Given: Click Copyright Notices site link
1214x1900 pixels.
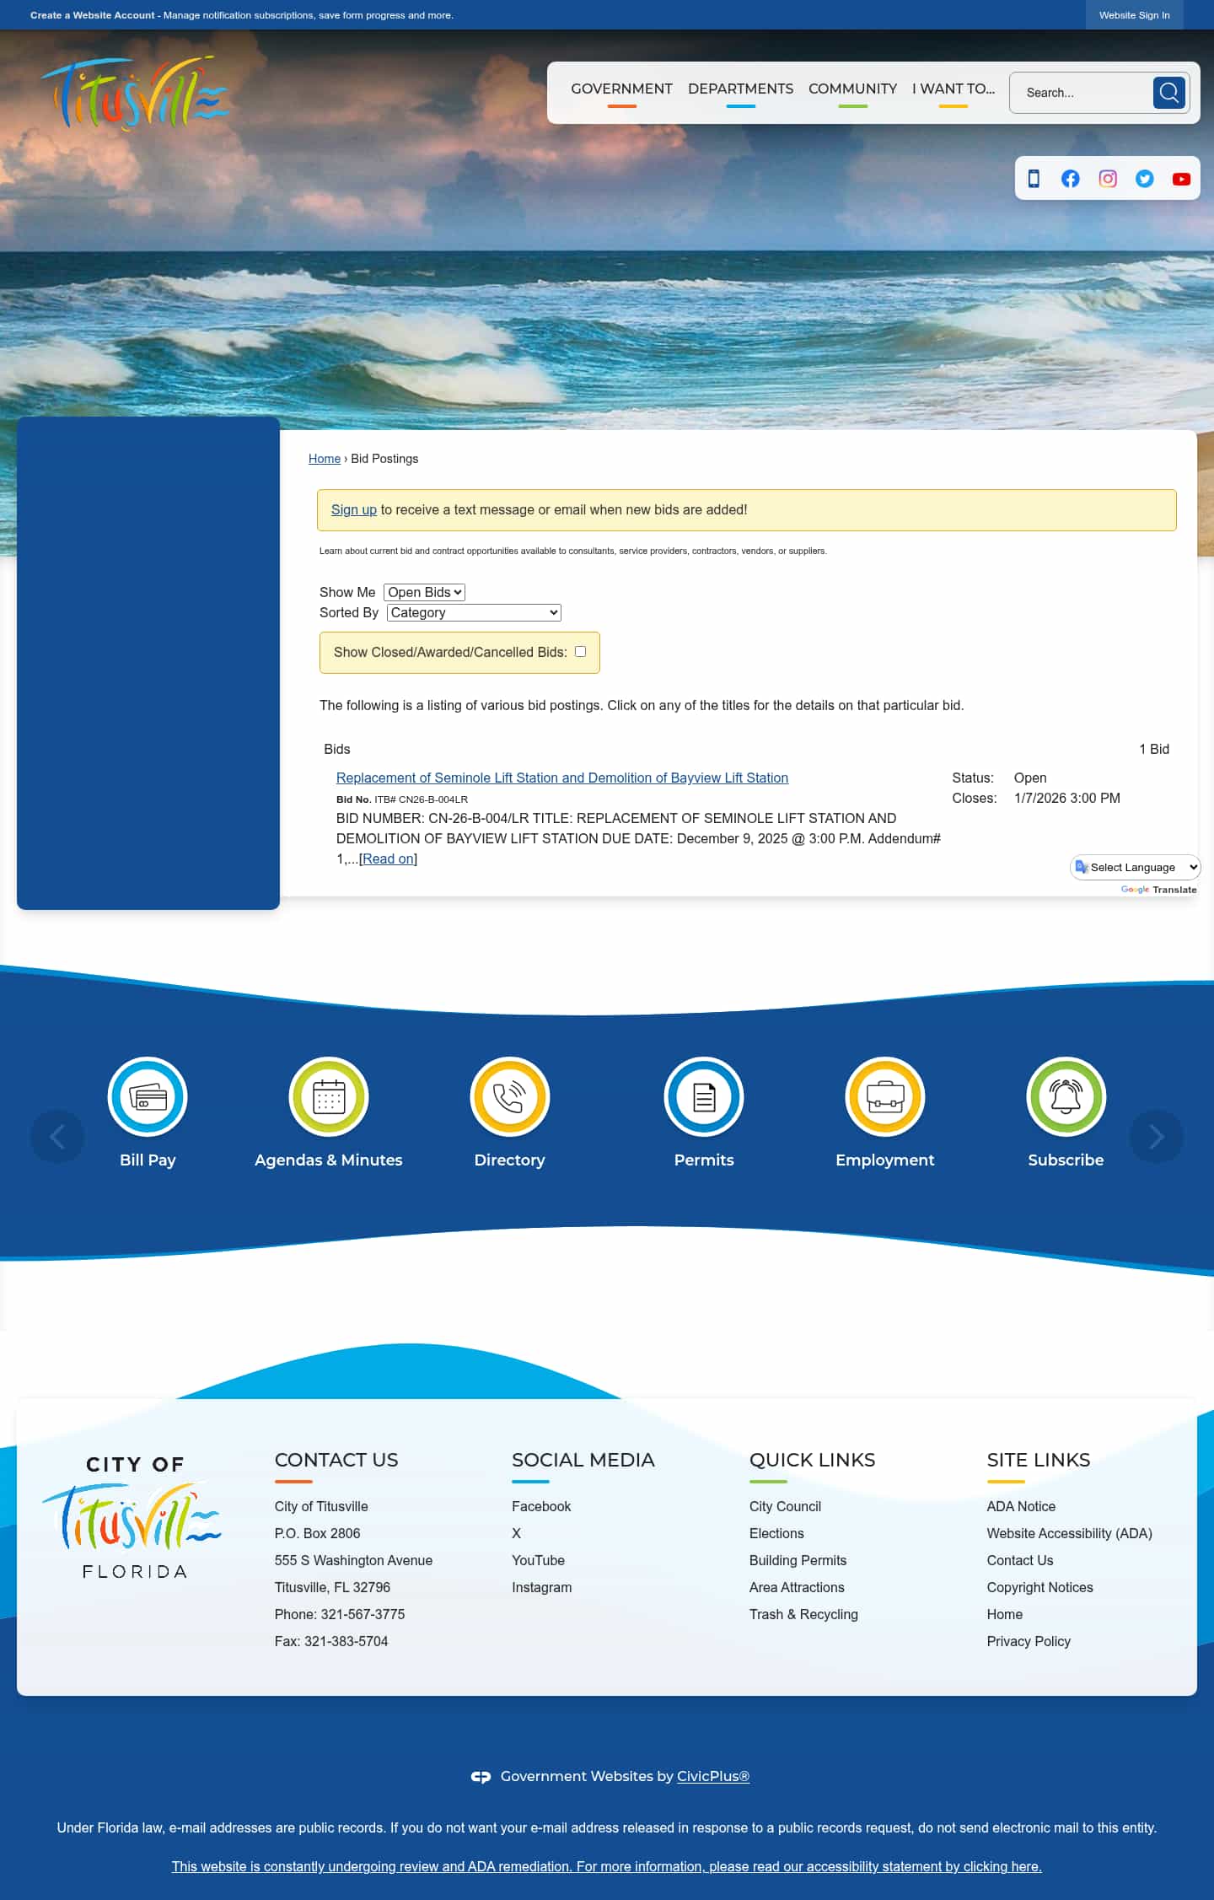Looking at the screenshot, I should click(1039, 1587).
